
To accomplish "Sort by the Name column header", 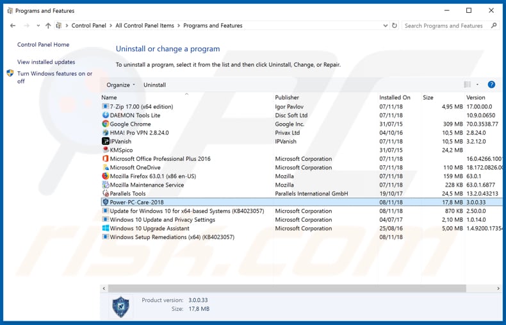I will coord(109,97).
